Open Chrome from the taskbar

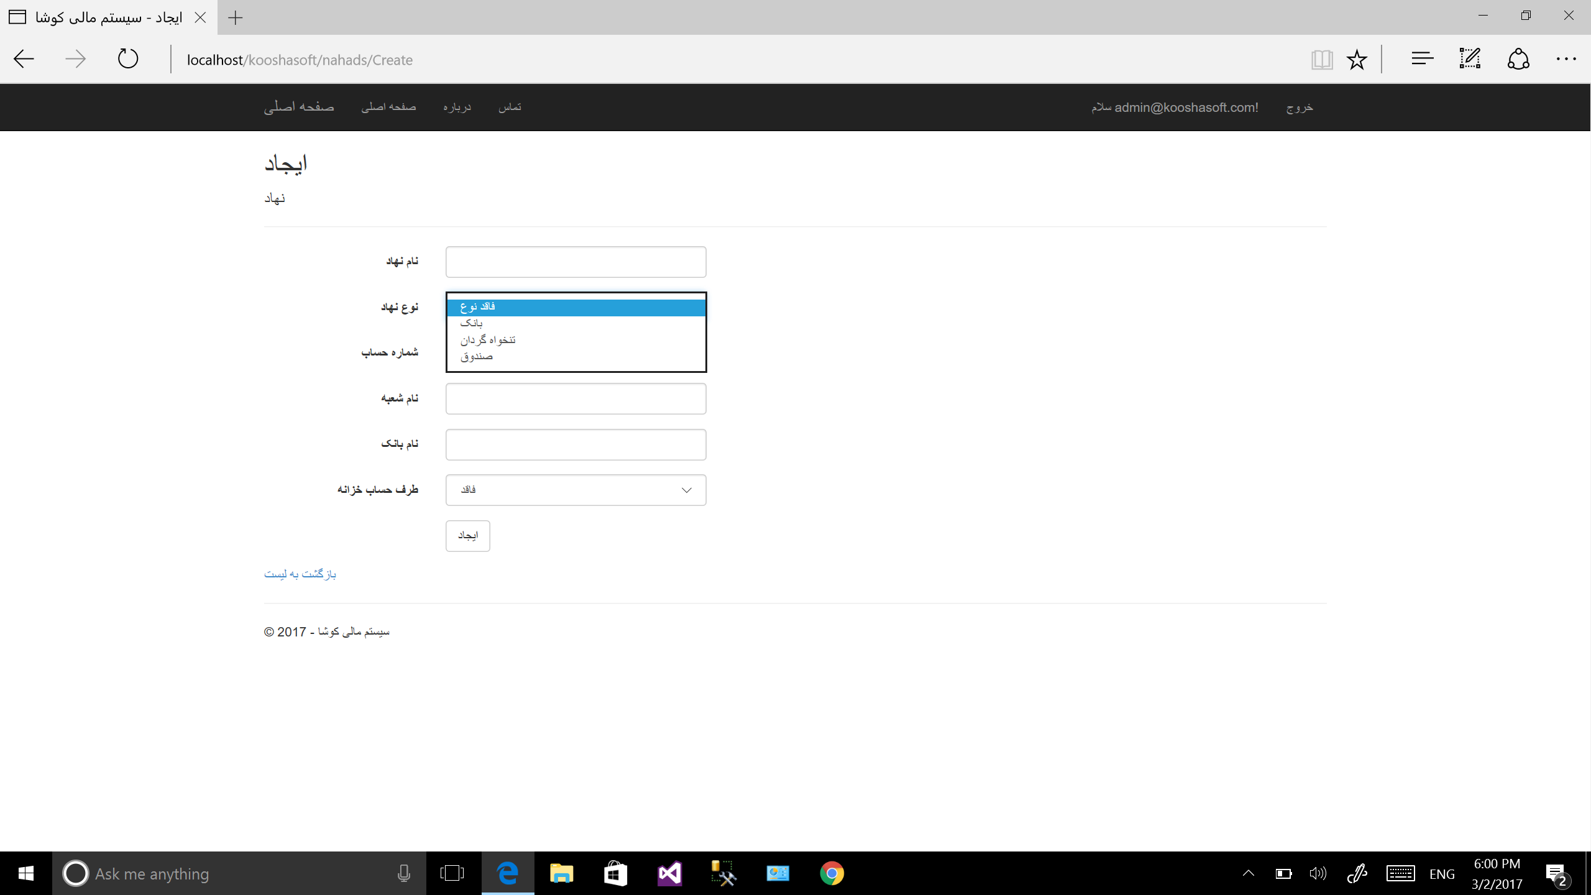click(832, 873)
